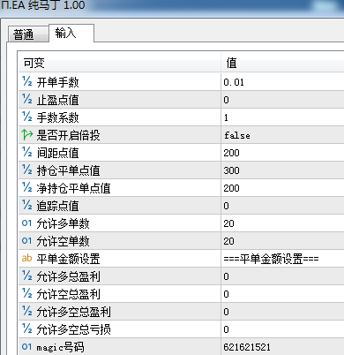Click the 手数系数 parameter name

pos(58,117)
